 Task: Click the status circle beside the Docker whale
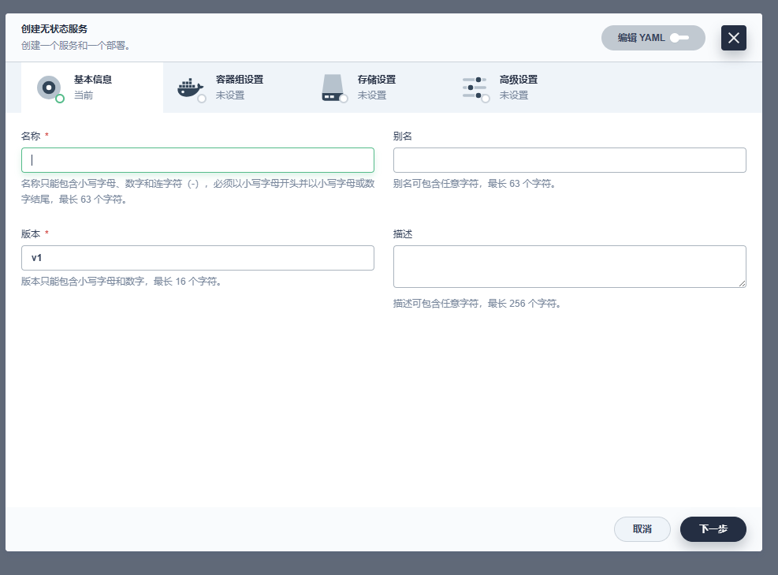tap(202, 99)
